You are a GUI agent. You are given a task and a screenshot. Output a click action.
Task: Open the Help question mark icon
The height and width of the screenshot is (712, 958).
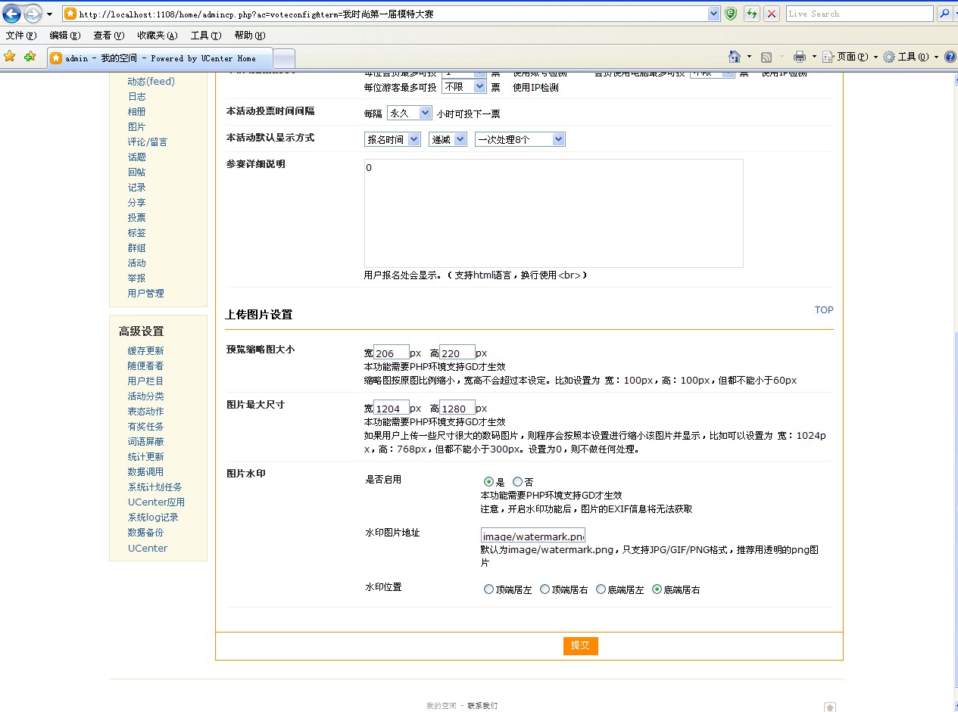point(950,57)
